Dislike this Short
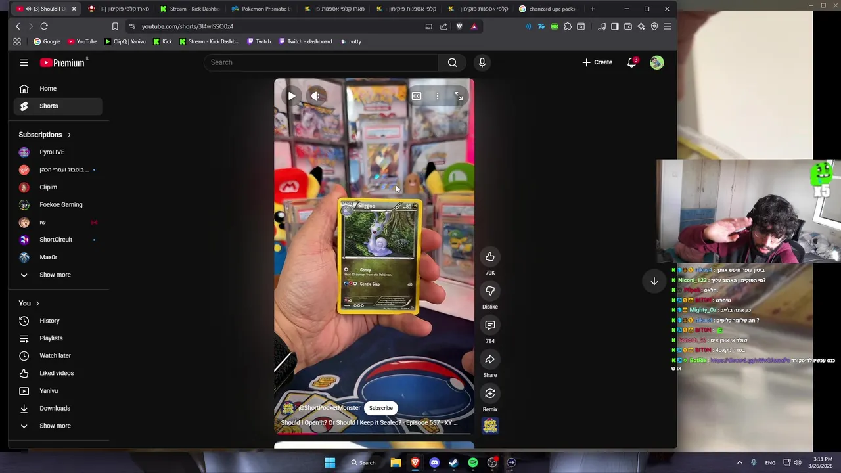This screenshot has height=473, width=841. point(490,291)
